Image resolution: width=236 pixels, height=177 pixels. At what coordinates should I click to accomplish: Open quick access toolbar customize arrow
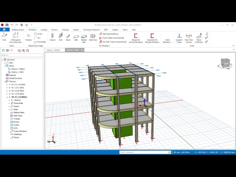coord(32,25)
